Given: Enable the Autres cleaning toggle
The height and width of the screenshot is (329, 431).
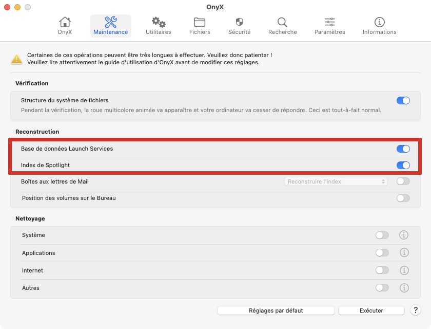Looking at the screenshot, I should tap(382, 288).
